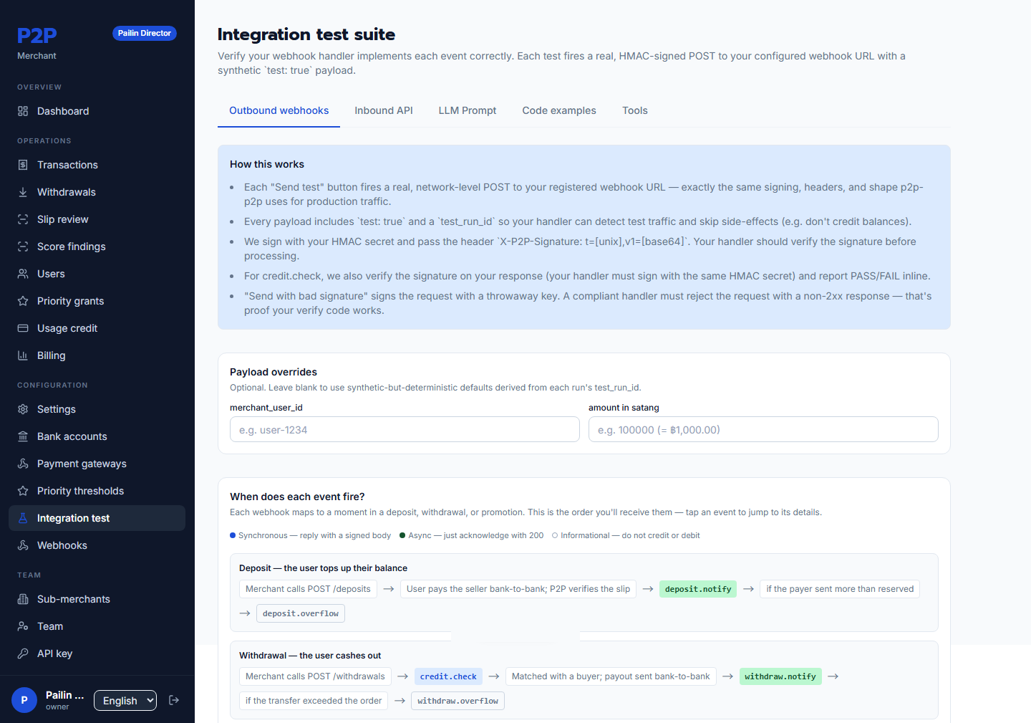Jump to deposit.overflow event details
The image size is (1031, 723).
(x=301, y=613)
